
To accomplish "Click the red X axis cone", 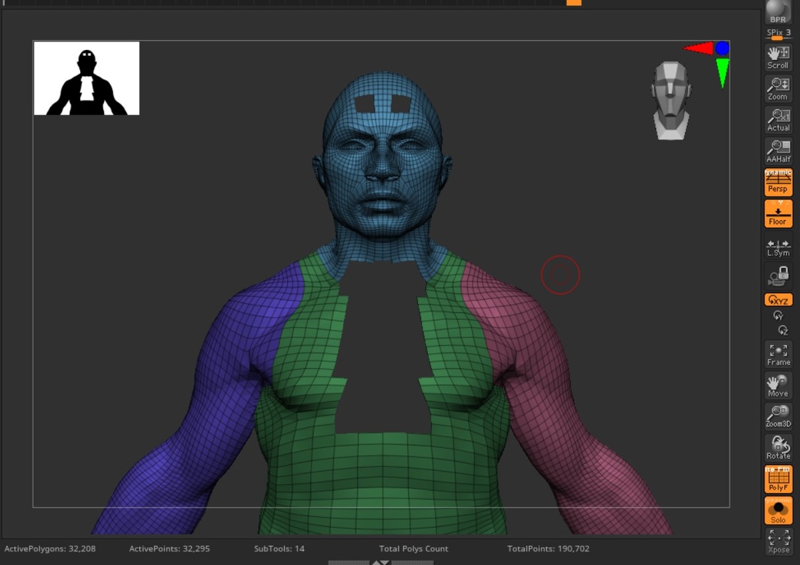I will [x=699, y=48].
